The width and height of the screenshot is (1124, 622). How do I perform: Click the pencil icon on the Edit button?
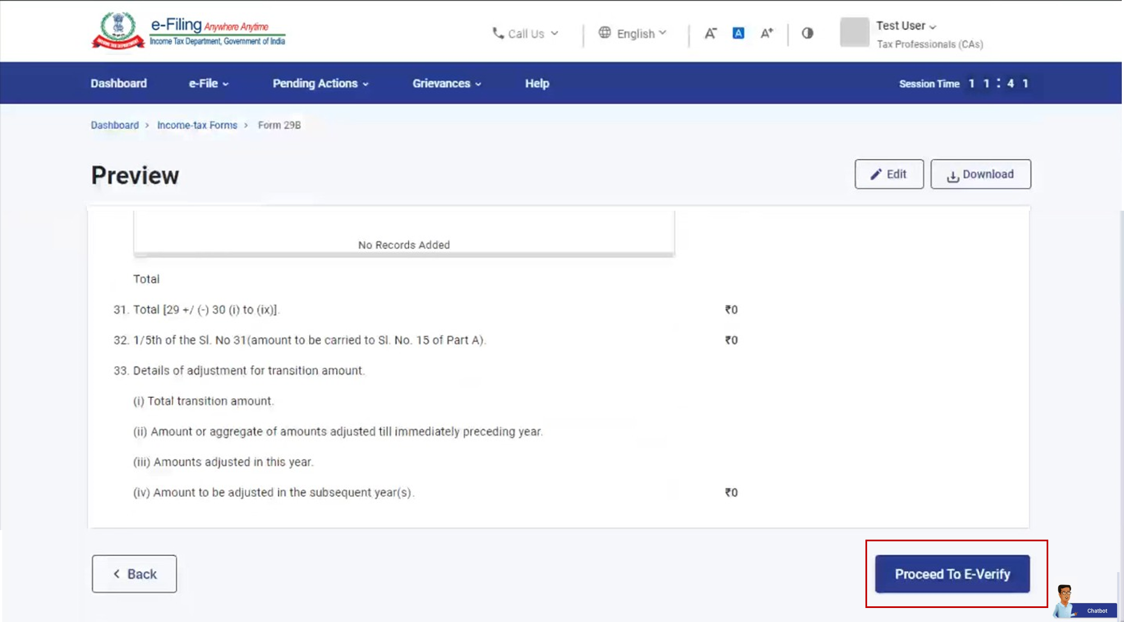pyautogui.click(x=876, y=174)
